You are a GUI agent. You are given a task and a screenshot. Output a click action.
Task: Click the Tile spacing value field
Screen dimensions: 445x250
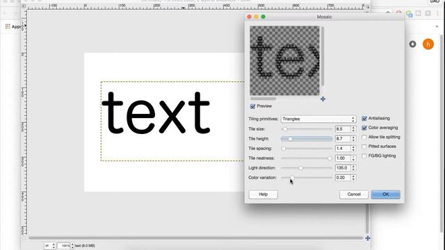pyautogui.click(x=343, y=149)
